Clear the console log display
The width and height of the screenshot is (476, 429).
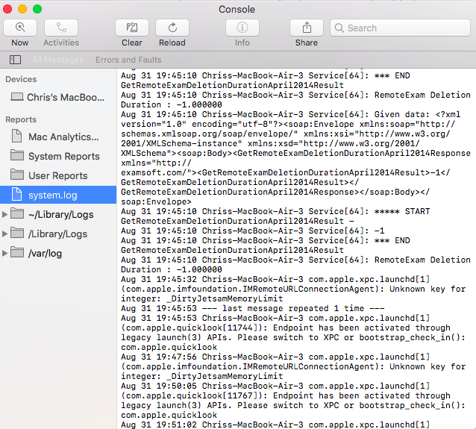132,28
